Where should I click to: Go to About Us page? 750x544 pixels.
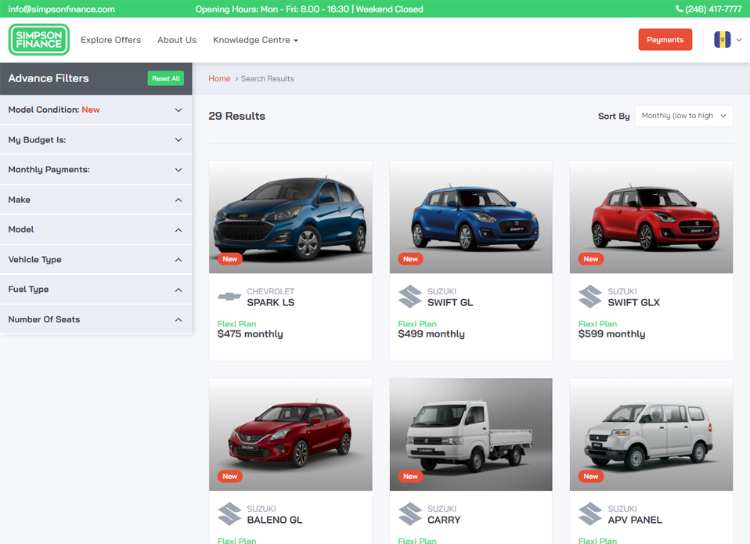point(177,40)
